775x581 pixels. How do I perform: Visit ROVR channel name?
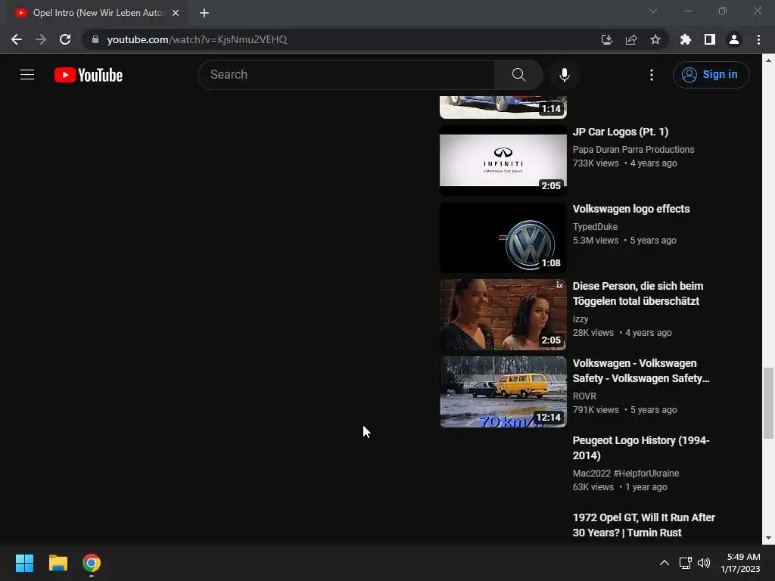[x=584, y=396]
